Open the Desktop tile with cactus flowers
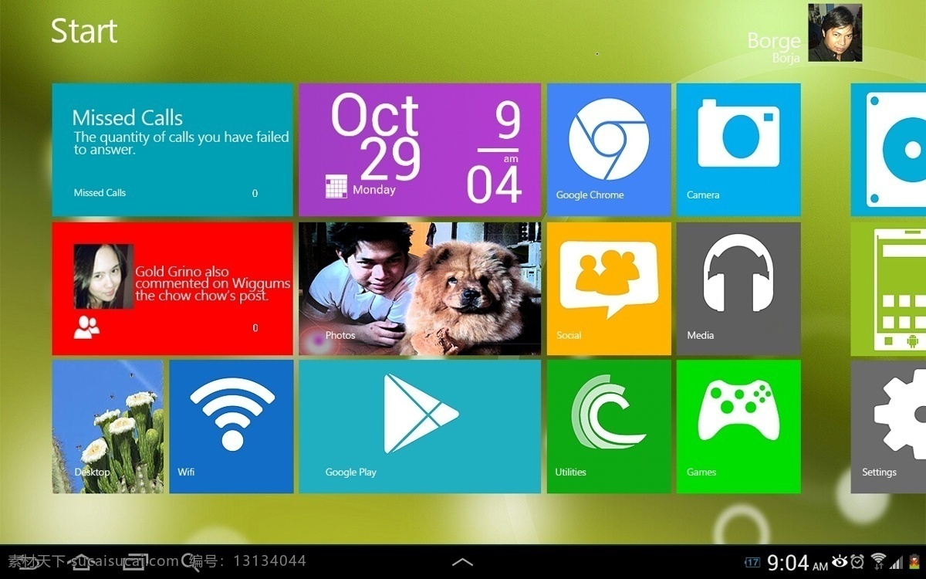 (108, 426)
